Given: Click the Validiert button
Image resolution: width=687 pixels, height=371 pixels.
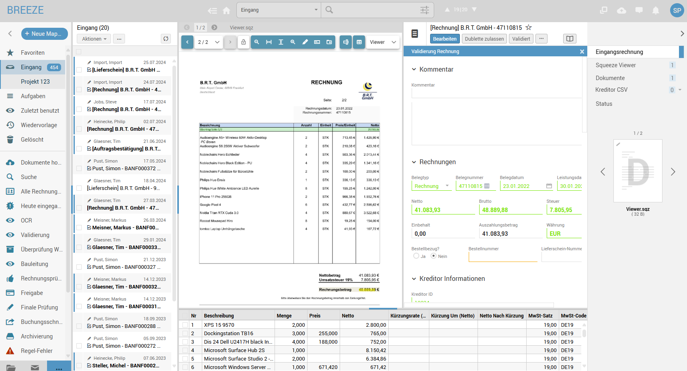Looking at the screenshot, I should pos(521,39).
